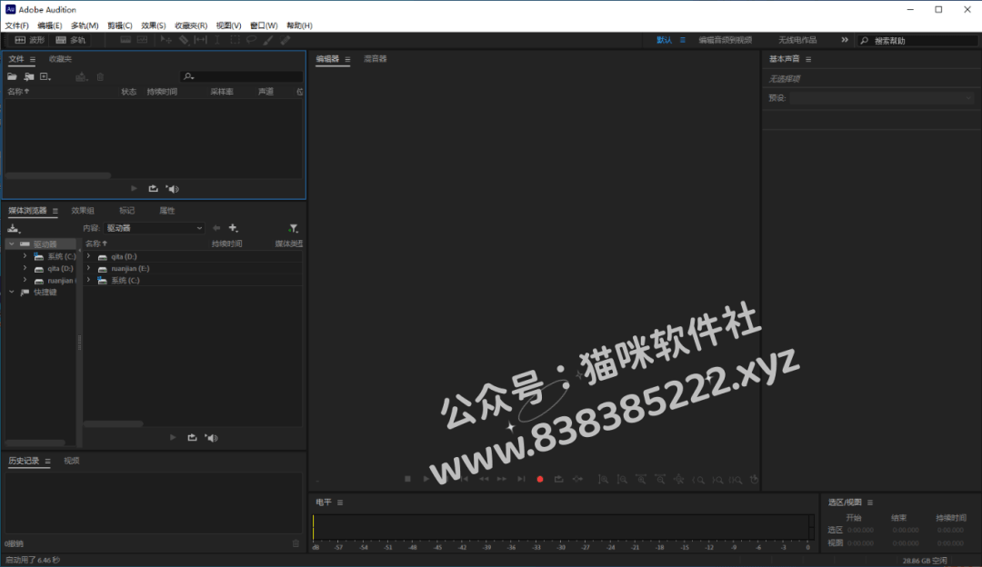The height and width of the screenshot is (567, 982).
Task: Click the Files panel horizontal scrollbar
Action: 58,175
